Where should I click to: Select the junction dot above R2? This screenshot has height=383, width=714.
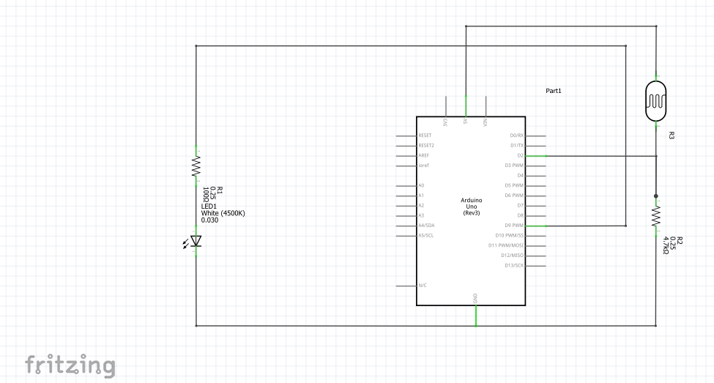coord(655,196)
